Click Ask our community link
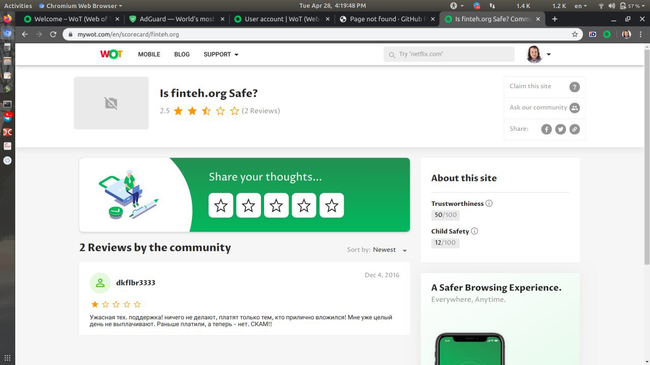The height and width of the screenshot is (365, 650). (x=538, y=107)
